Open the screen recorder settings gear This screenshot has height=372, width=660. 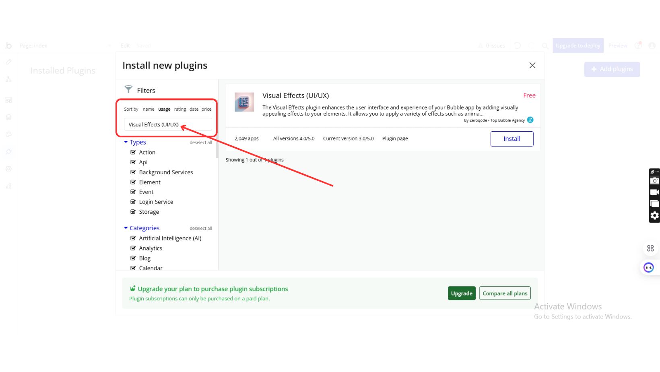654,216
